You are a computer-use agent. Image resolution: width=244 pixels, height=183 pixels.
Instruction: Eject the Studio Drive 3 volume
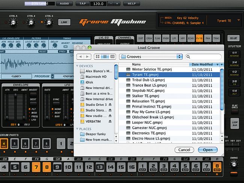click(x=110, y=105)
